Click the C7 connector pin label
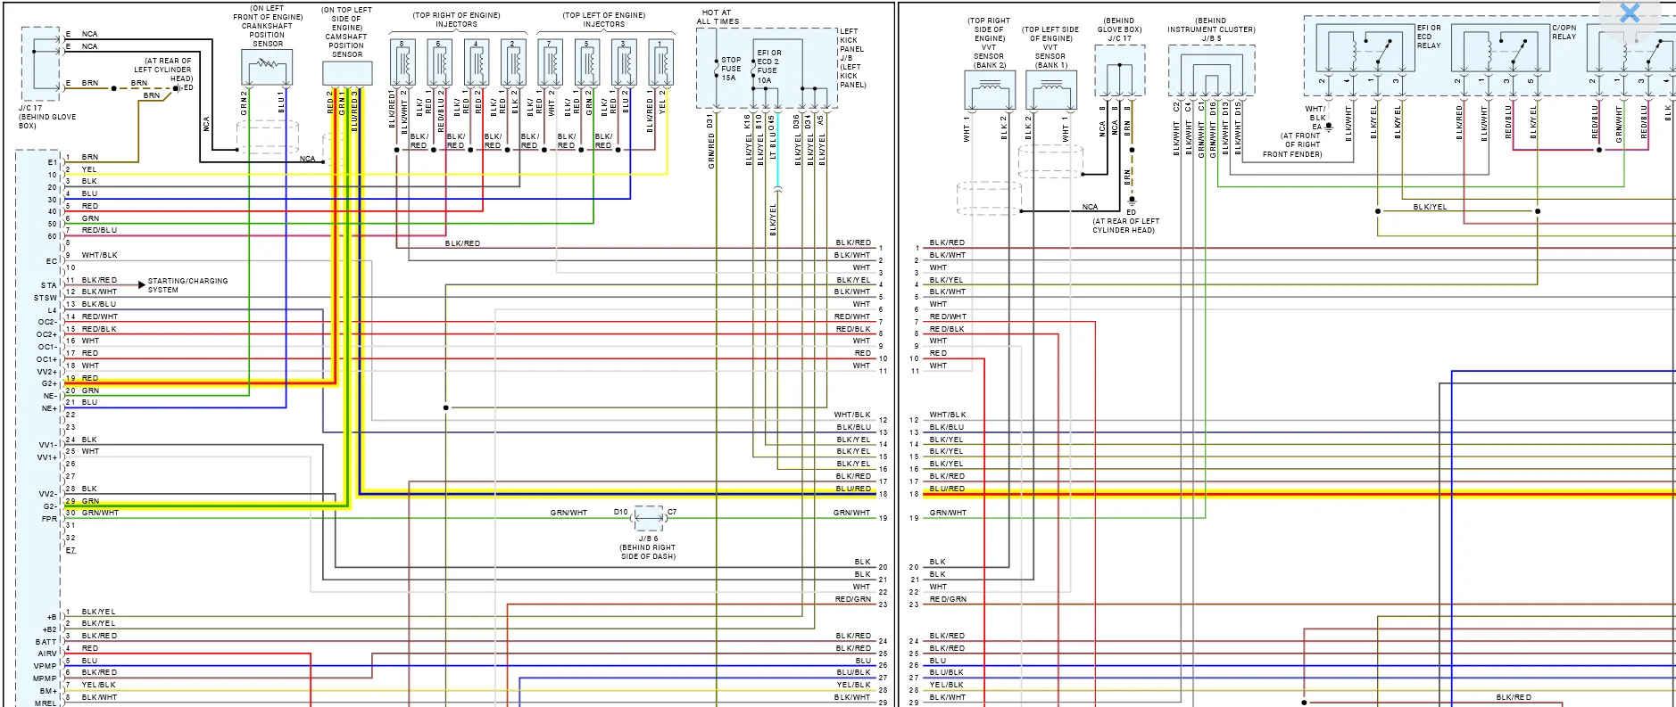Image resolution: width=1676 pixels, height=707 pixels. [x=672, y=512]
